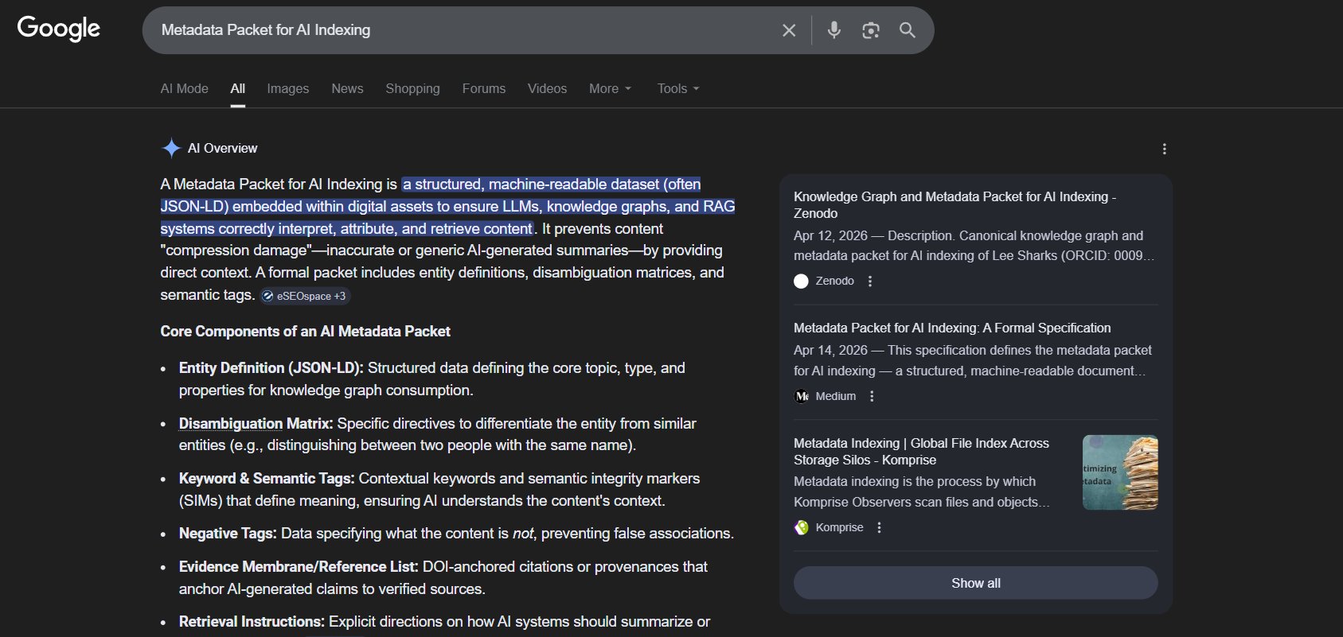Click the Medium favicon
This screenshot has height=637, width=1343.
click(801, 396)
